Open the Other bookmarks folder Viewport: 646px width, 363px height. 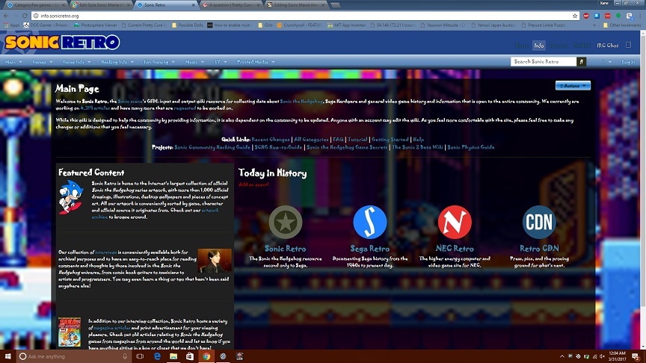coord(621,25)
